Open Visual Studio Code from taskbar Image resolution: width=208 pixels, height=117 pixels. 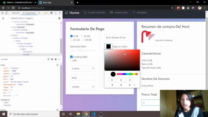click(x=93, y=114)
